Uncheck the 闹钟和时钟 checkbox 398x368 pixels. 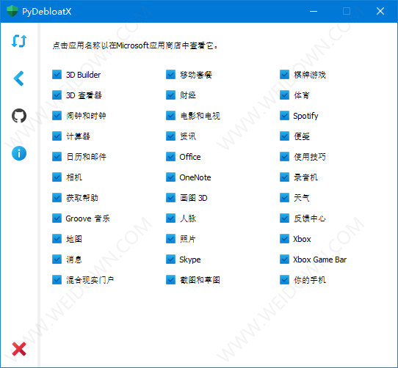pyautogui.click(x=57, y=116)
